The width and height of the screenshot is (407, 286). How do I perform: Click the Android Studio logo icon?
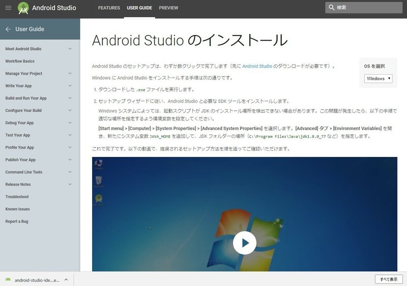pyautogui.click(x=23, y=8)
